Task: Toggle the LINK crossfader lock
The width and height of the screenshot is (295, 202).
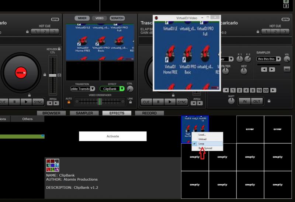Action: coord(131,102)
